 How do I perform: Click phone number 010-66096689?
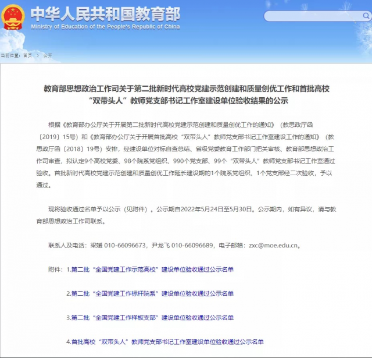coord(192,246)
